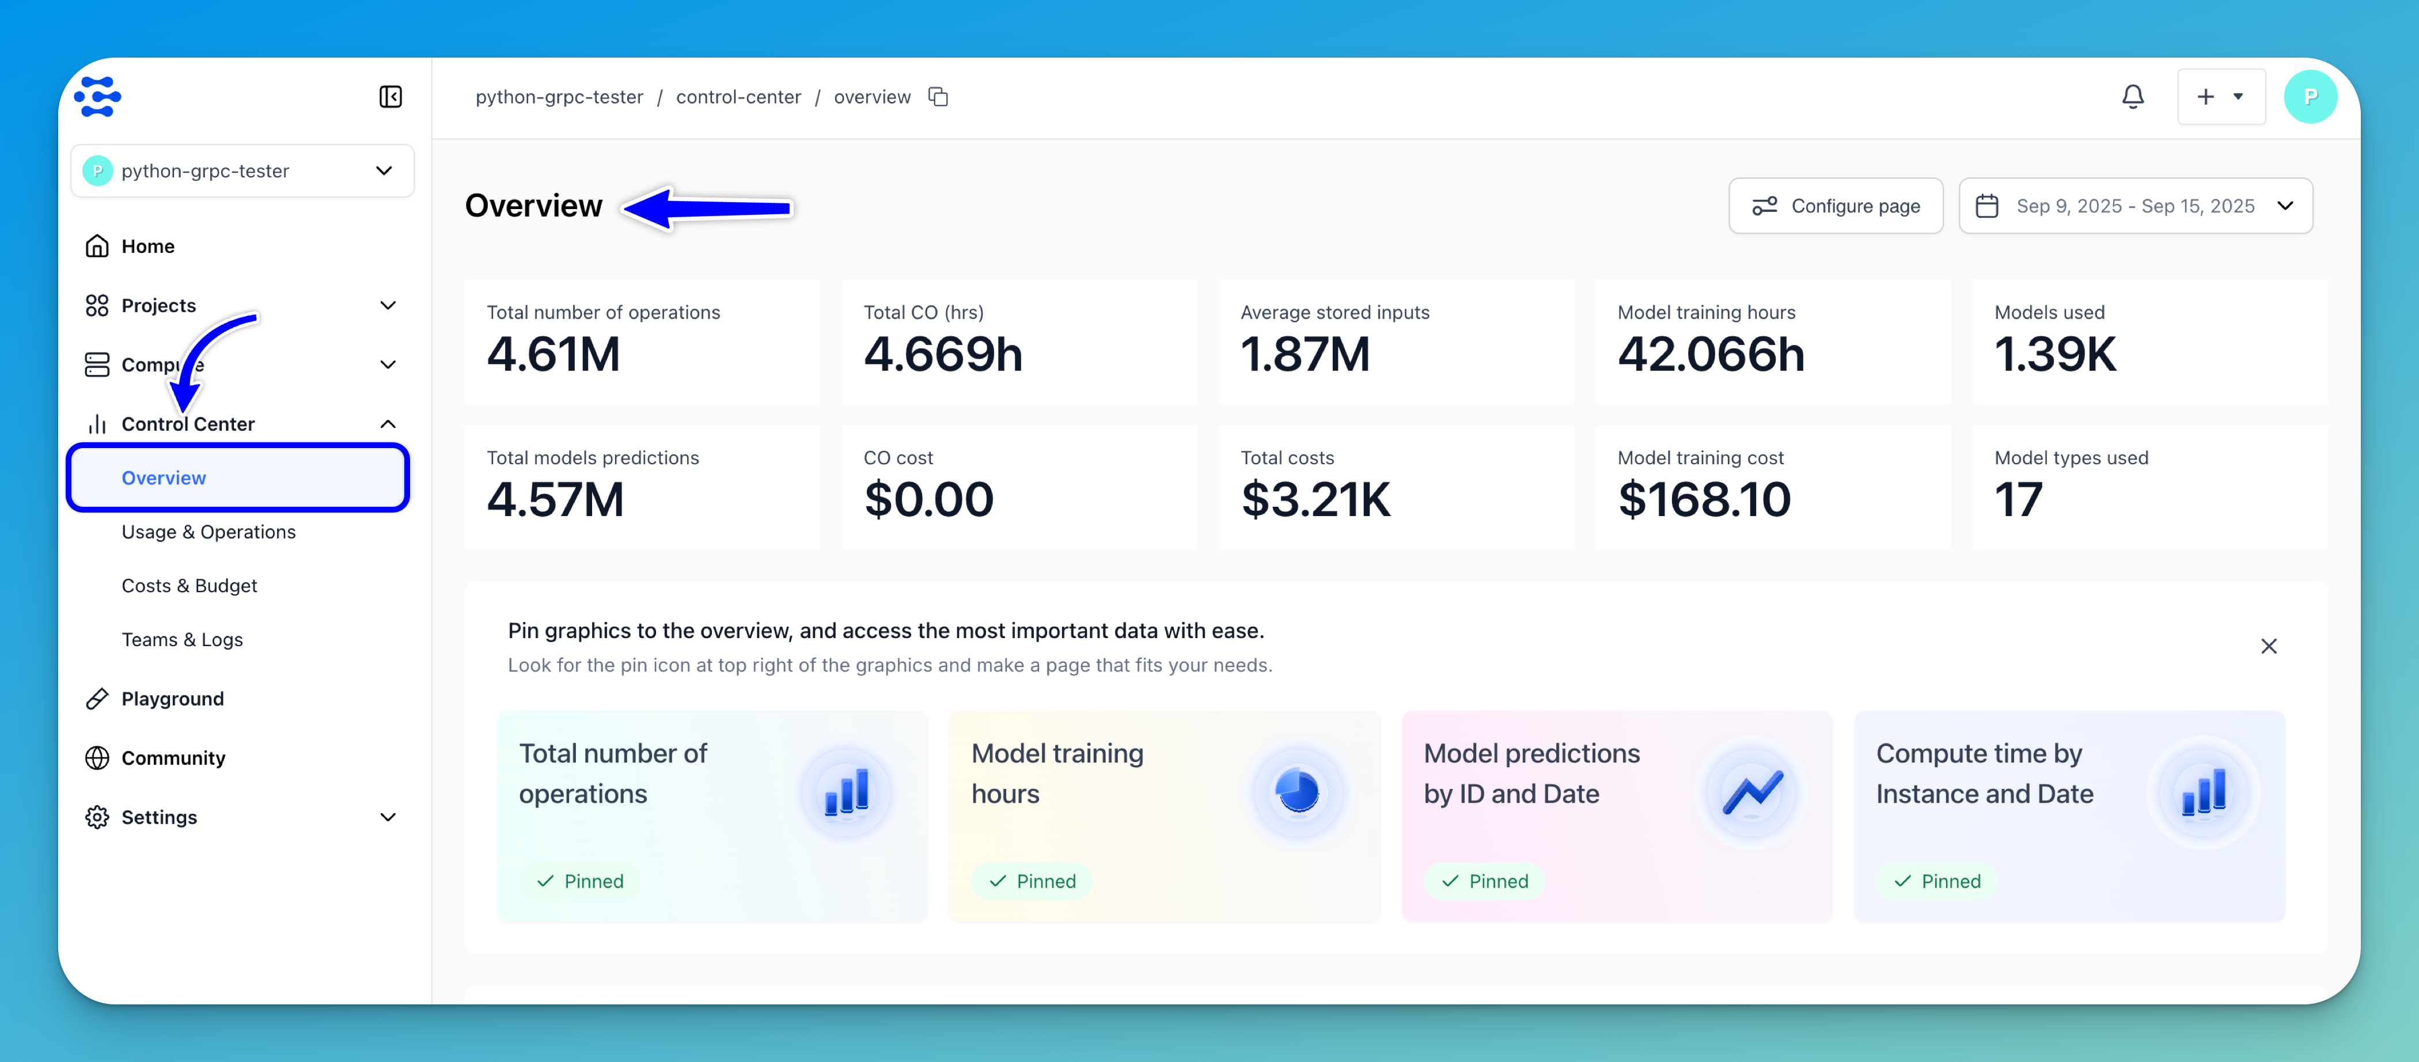
Task: Click the Configure page button
Action: tap(1835, 206)
